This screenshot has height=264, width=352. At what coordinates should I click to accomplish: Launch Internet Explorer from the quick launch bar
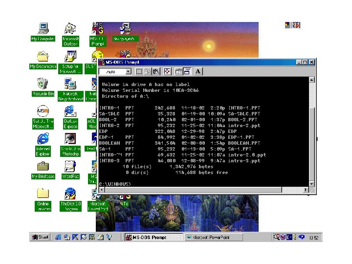(58, 237)
